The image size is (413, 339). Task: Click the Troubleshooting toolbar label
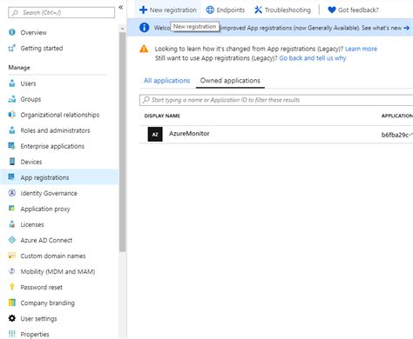(288, 10)
